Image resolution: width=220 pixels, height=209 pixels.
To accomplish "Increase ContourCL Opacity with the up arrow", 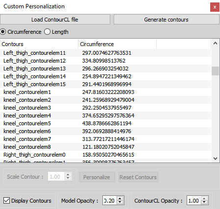I will click(204, 198).
